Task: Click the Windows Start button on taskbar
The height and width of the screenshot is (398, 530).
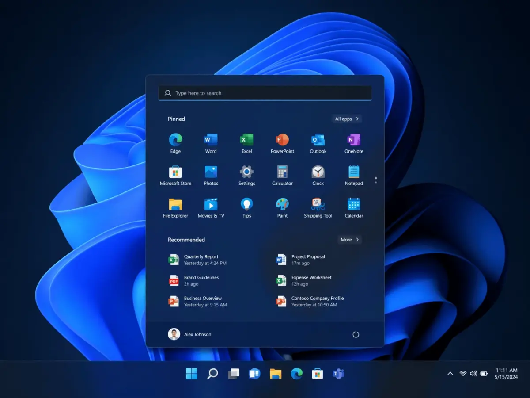Action: point(192,374)
